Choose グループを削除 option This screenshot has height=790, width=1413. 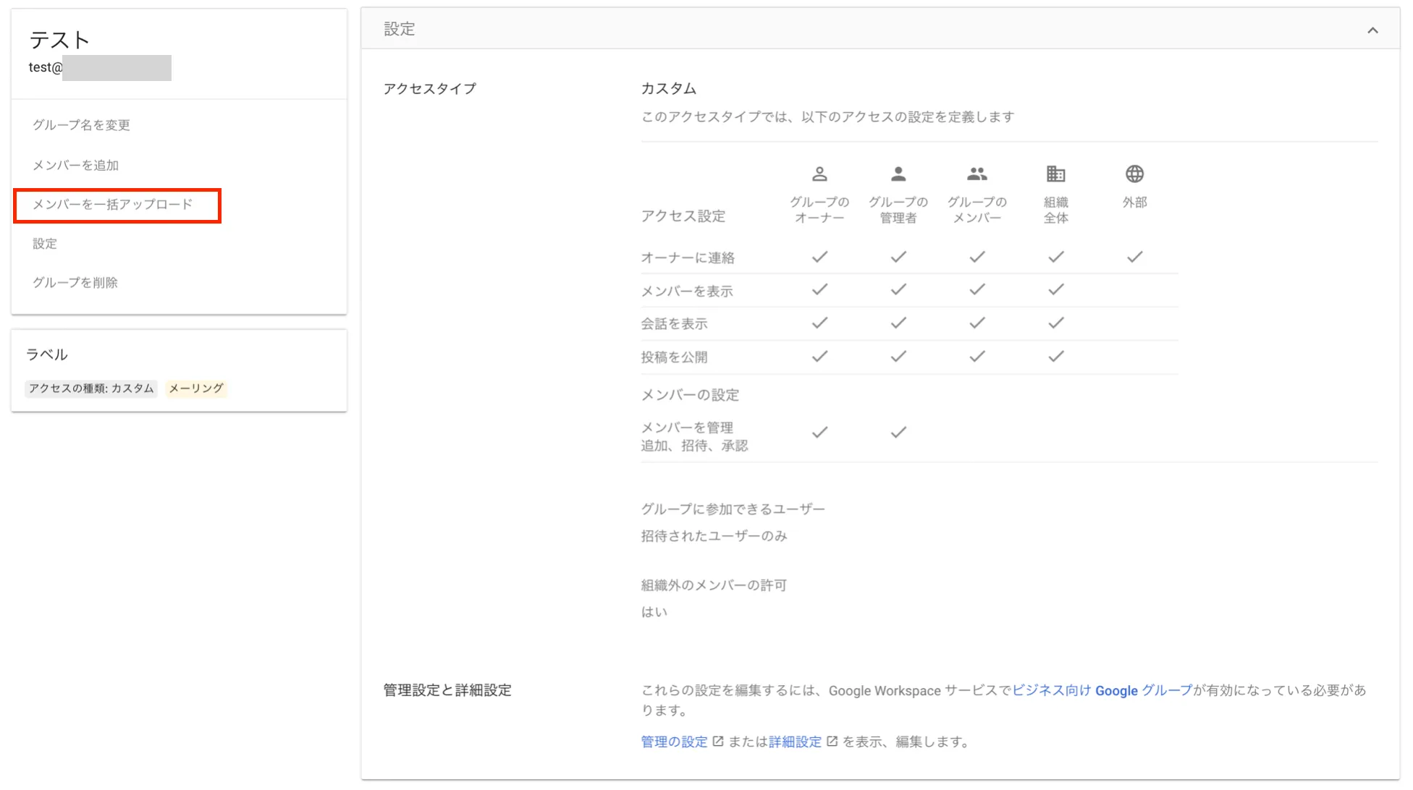coord(75,283)
